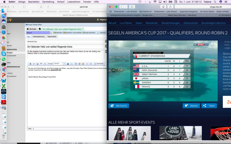Click Speichern save icon in yacht.de
Viewport: 231px width, 144px height.
[x=58, y=33]
